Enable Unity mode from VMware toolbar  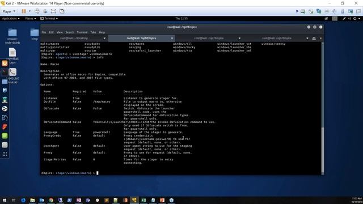(x=62, y=11)
